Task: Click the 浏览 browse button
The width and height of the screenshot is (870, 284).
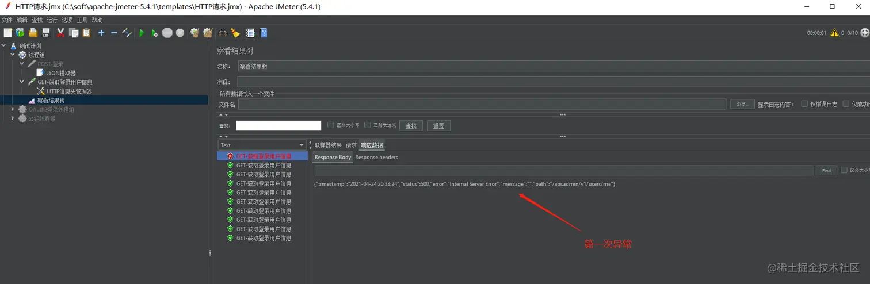Action: coord(742,104)
